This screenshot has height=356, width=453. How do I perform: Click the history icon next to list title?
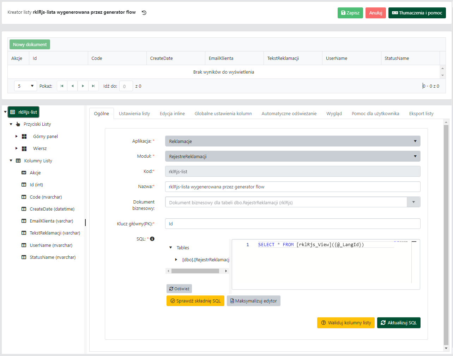[x=144, y=13]
